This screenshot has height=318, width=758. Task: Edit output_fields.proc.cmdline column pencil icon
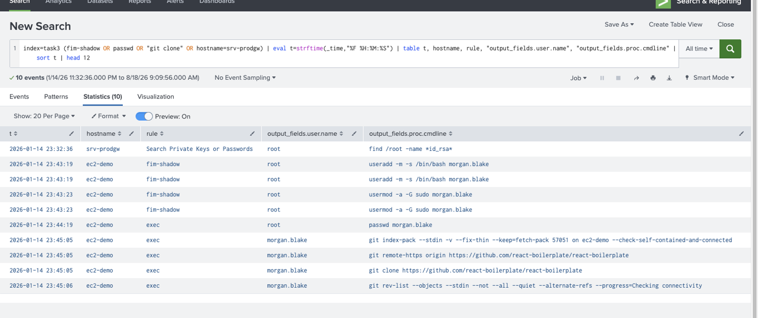741,134
